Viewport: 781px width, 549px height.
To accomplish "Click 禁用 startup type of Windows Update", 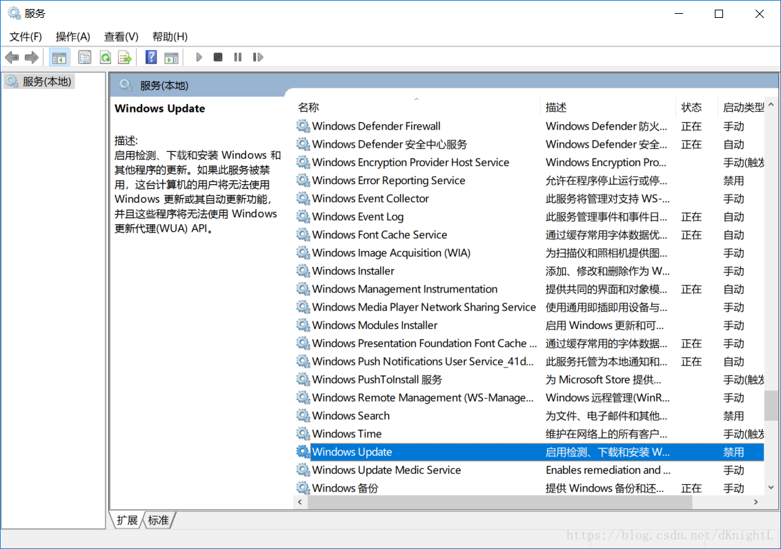I will click(x=733, y=452).
